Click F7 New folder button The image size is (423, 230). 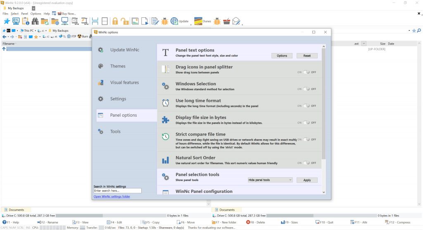224,223
